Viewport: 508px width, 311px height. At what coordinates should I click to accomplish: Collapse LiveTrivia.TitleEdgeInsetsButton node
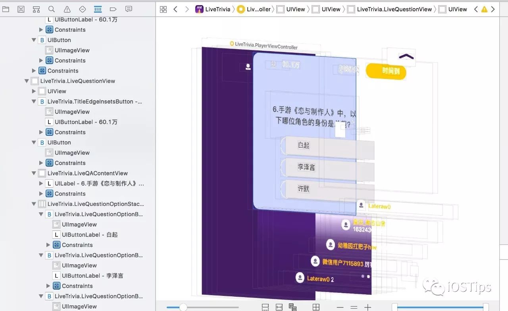pyautogui.click(x=34, y=102)
